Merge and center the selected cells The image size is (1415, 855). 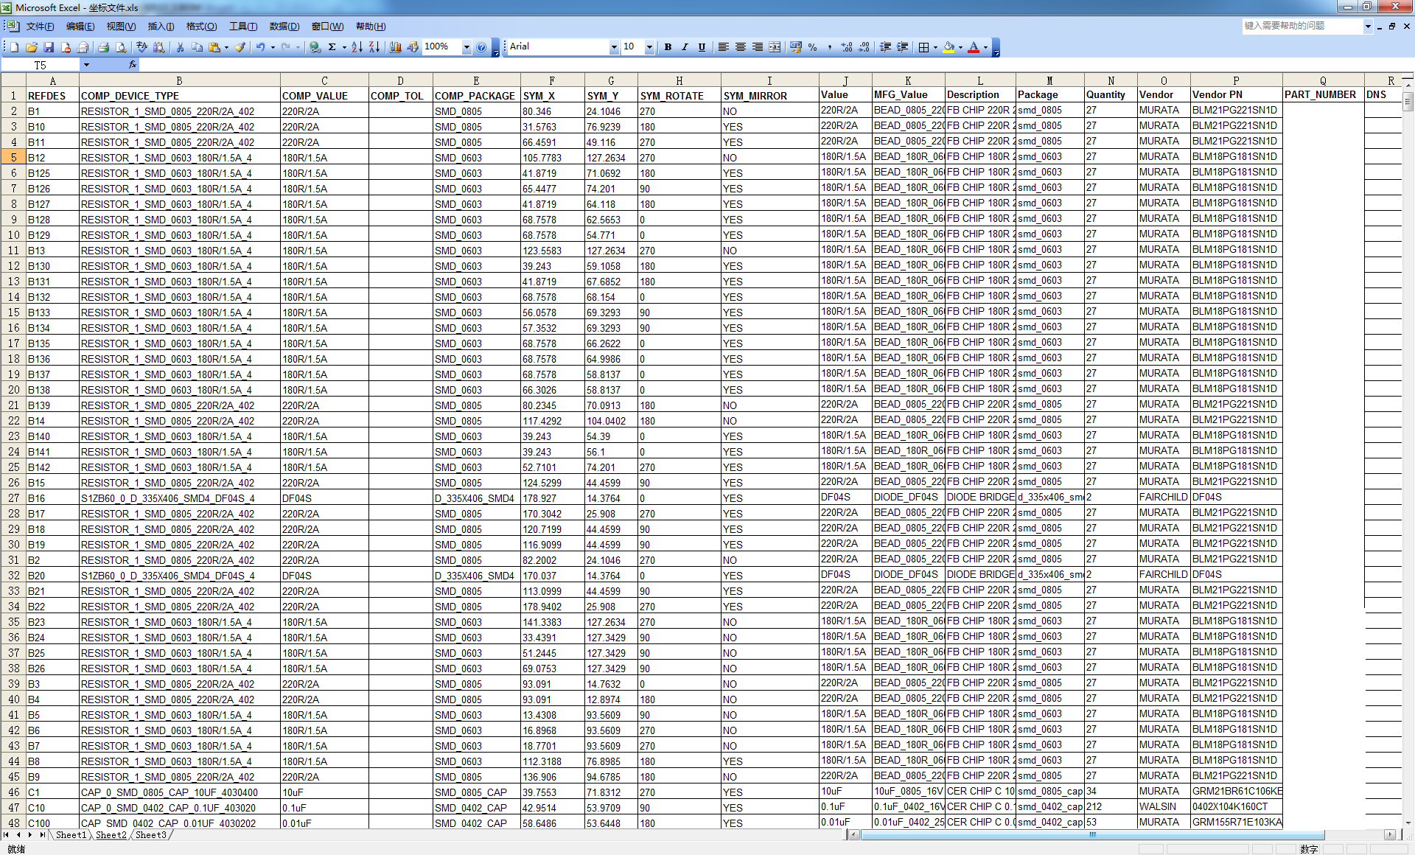coord(775,47)
